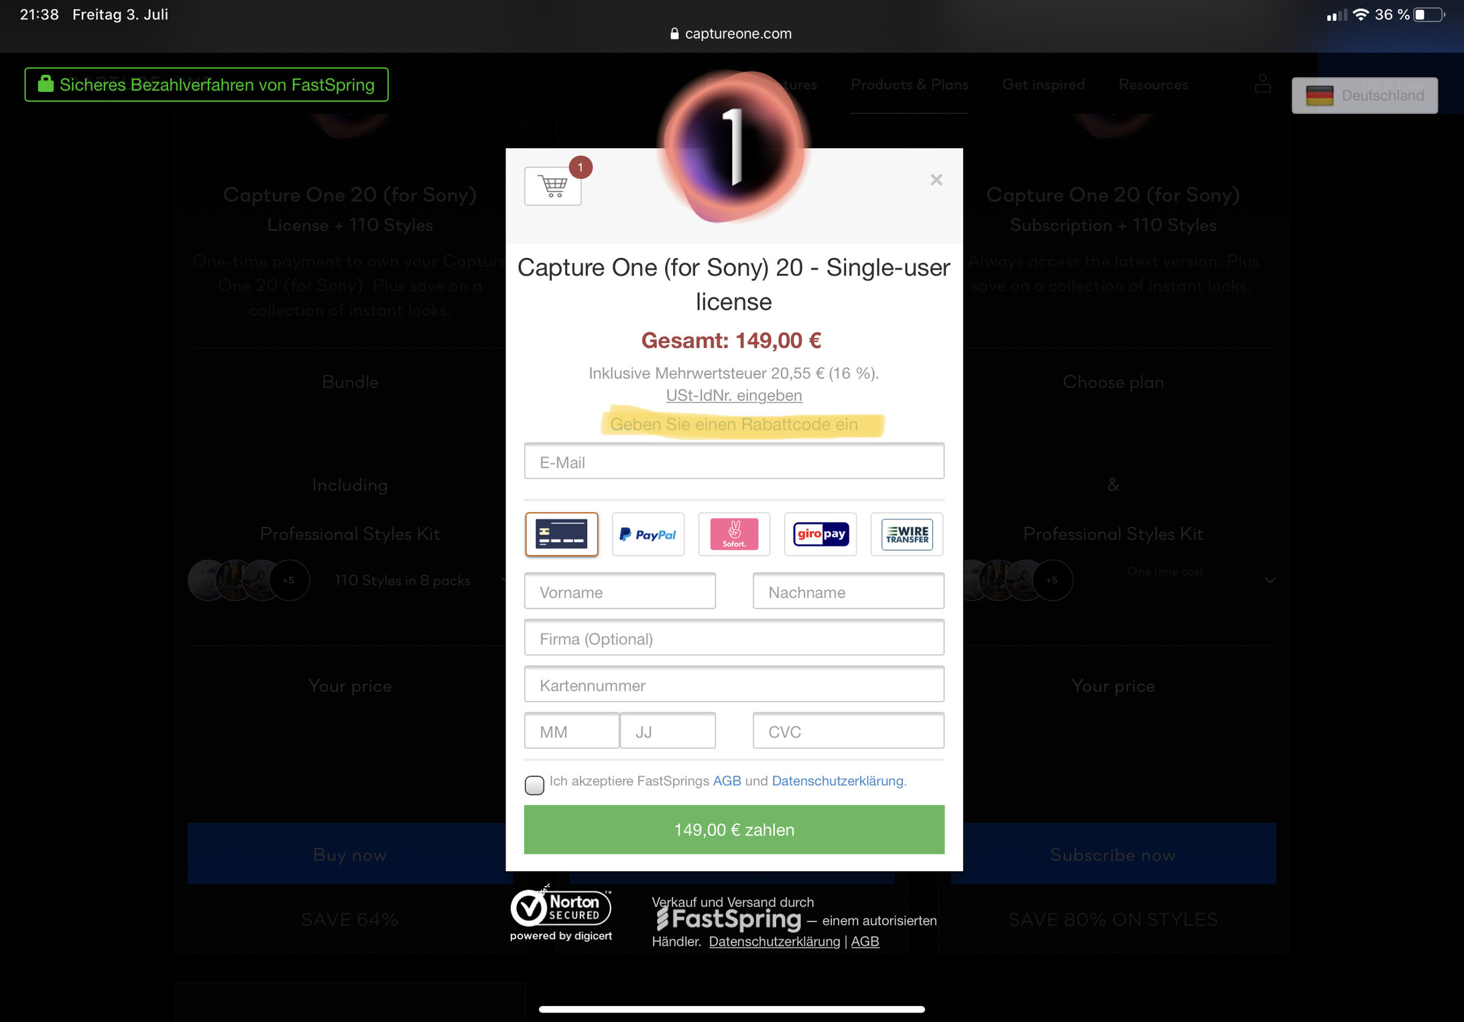This screenshot has height=1022, width=1464.
Task: Open the shopping cart icon
Action: coord(552,186)
